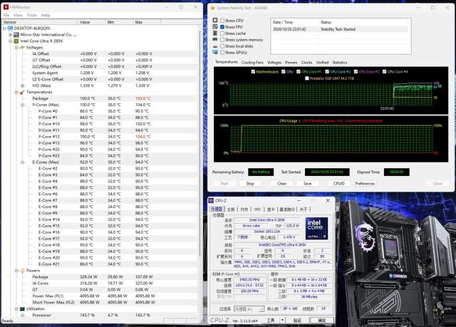Click the red thermometer Temperatures icon

point(22,92)
